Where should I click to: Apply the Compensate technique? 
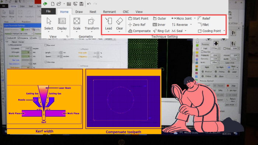tap(139, 31)
